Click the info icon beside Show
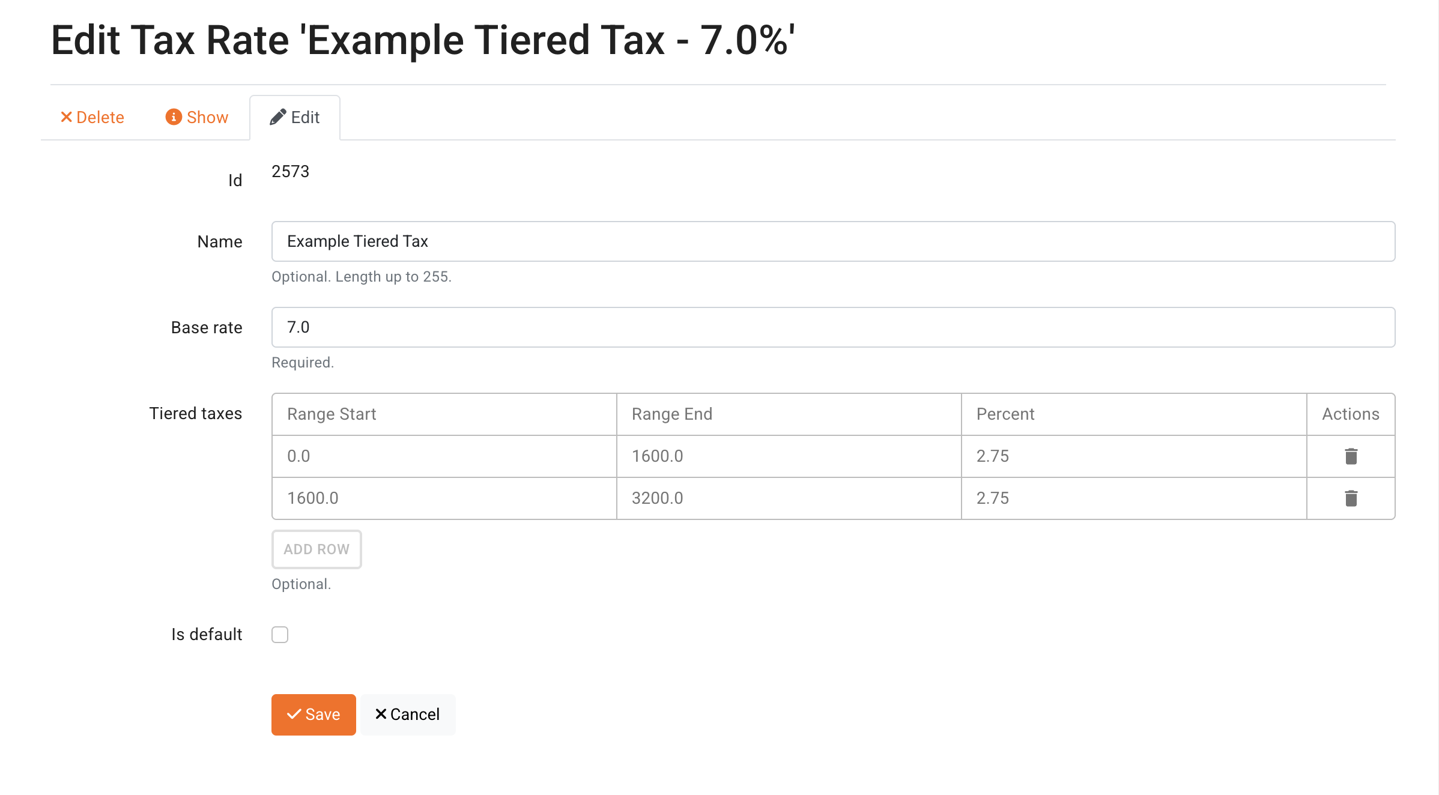 tap(174, 117)
